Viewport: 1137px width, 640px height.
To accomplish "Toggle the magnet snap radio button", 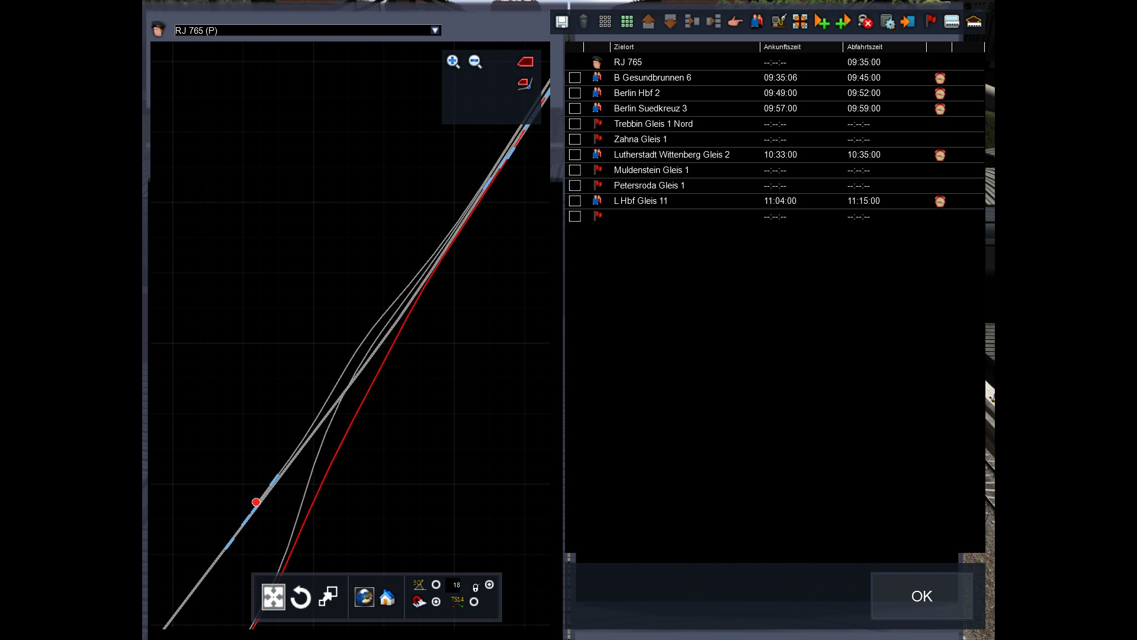I will tap(436, 602).
